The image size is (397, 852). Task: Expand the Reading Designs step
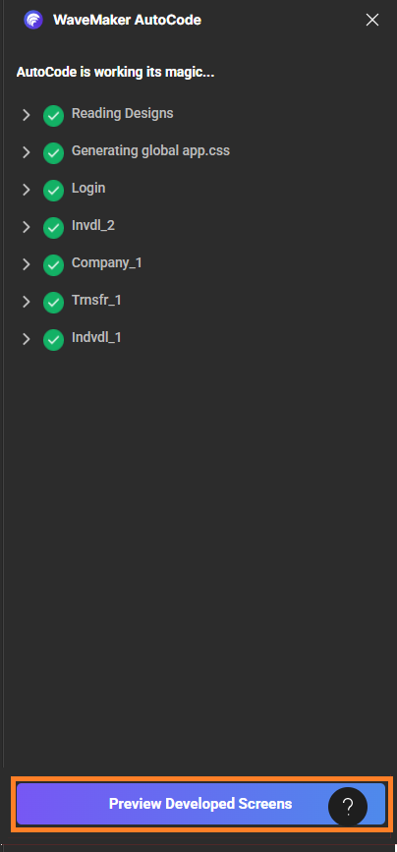(x=26, y=115)
